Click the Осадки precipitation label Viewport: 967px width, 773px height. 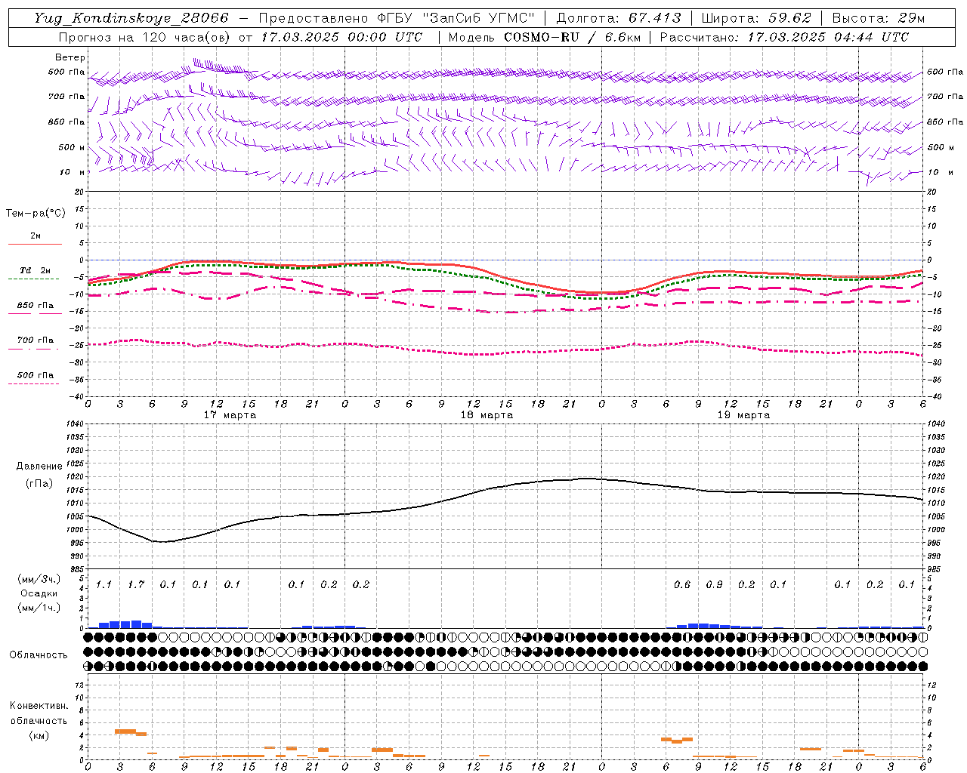(39, 593)
